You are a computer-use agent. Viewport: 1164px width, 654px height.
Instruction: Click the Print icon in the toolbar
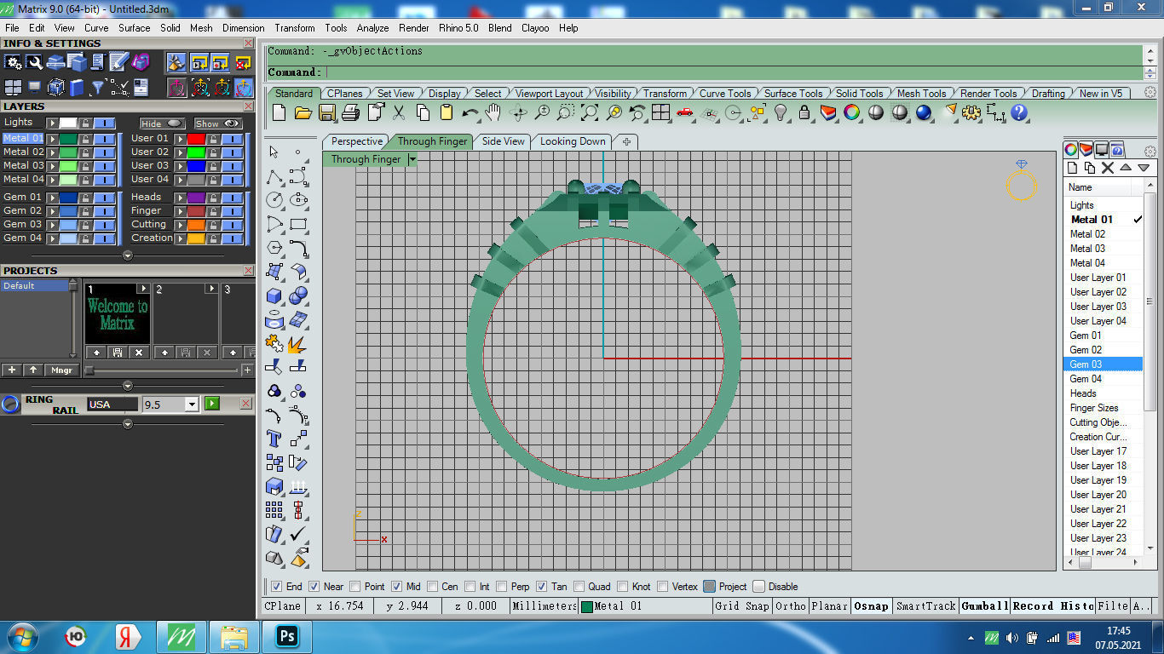(x=350, y=112)
